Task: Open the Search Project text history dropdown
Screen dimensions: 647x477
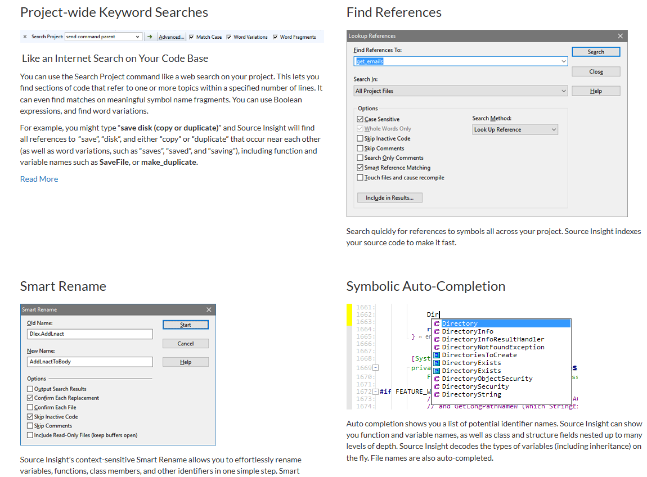Action: (x=137, y=37)
